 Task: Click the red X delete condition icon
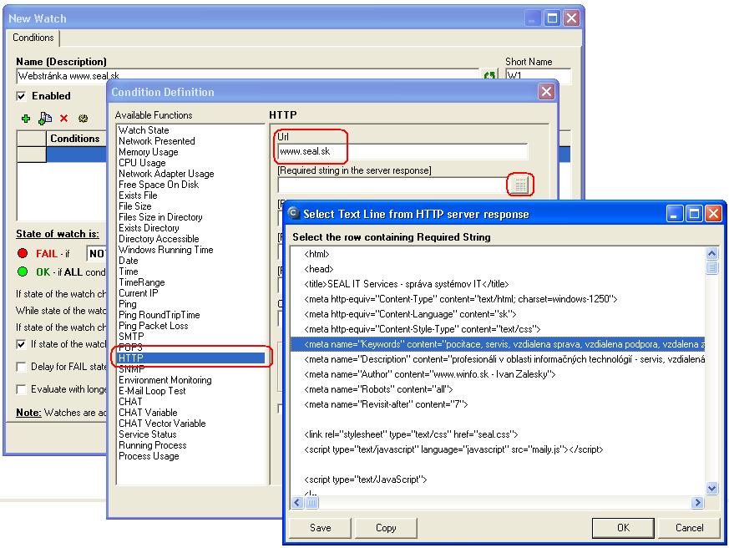pyautogui.click(x=63, y=119)
